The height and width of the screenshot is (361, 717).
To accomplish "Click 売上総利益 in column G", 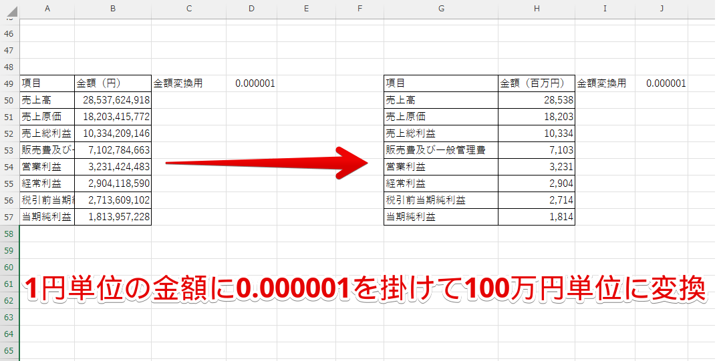I will point(441,133).
